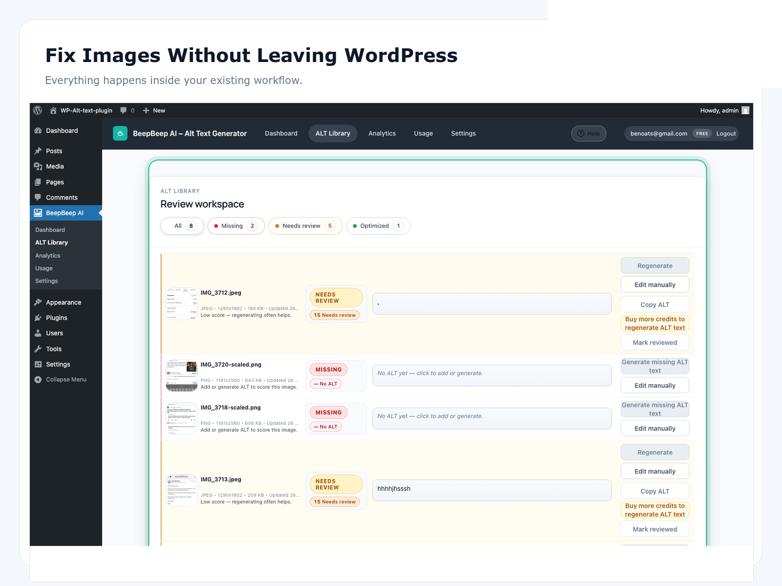782x586 pixels.
Task: Click the Logout link
Action: [726, 133]
